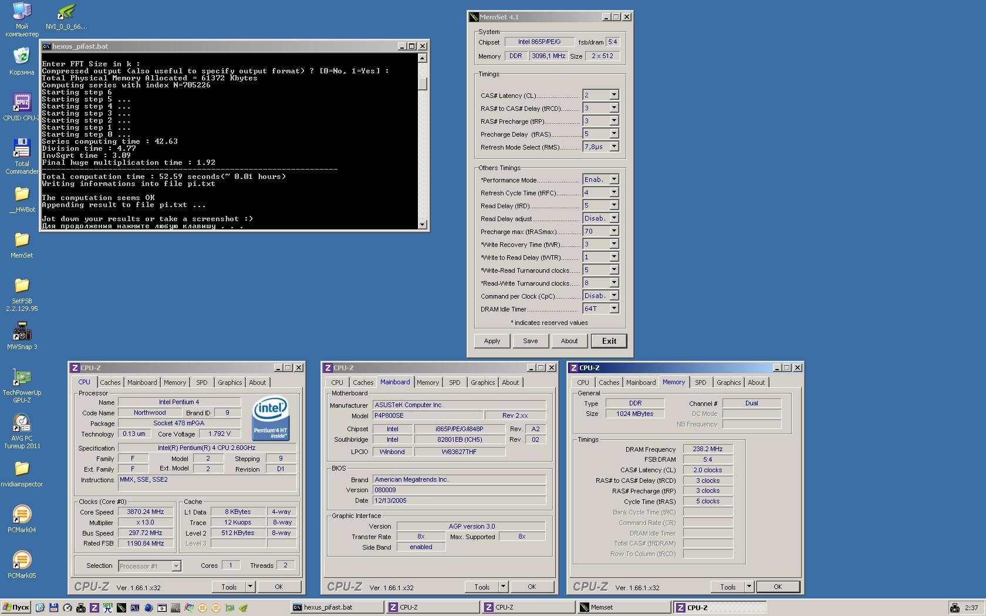
Task: Click Save button in MemSet
Action: tap(530, 341)
